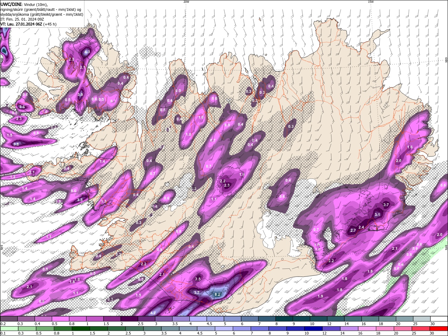Select the 3.6 precipitation label
The width and height of the screenshot is (448, 336).
click(x=22, y=107)
